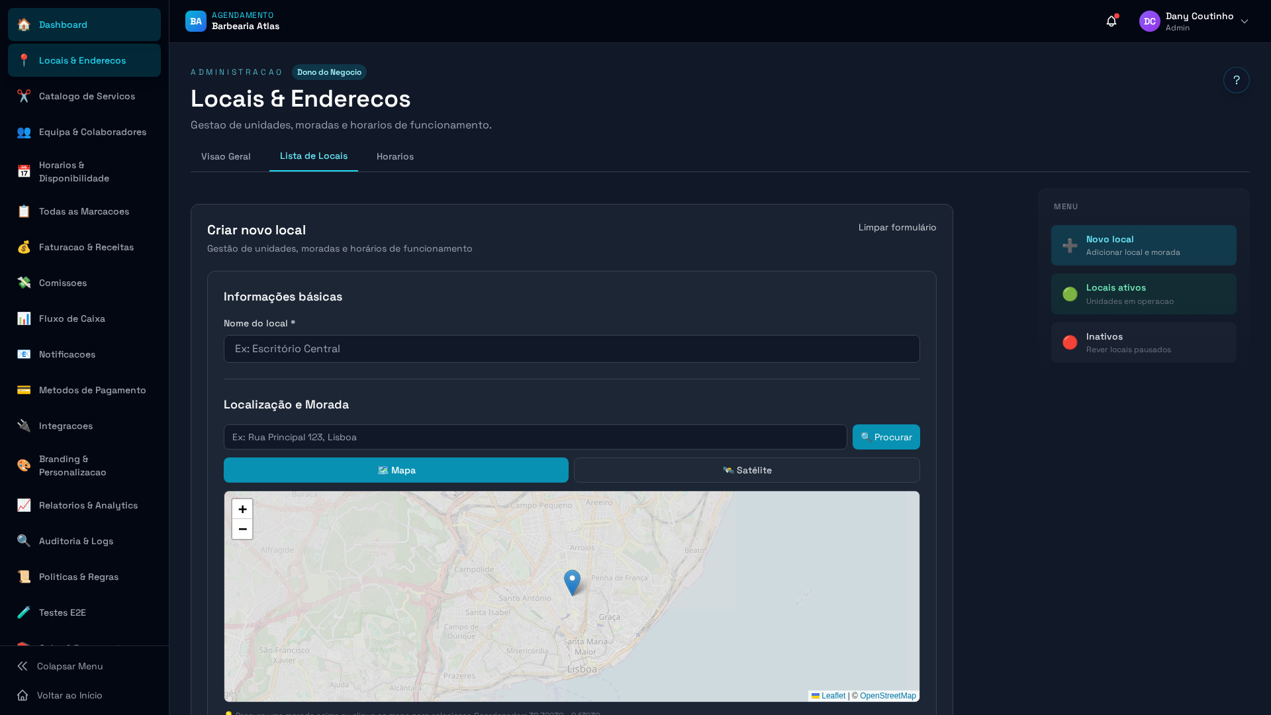Viewport: 1271px width, 715px height.
Task: Expand the Inativos menu entry
Action: pyautogui.click(x=1143, y=342)
